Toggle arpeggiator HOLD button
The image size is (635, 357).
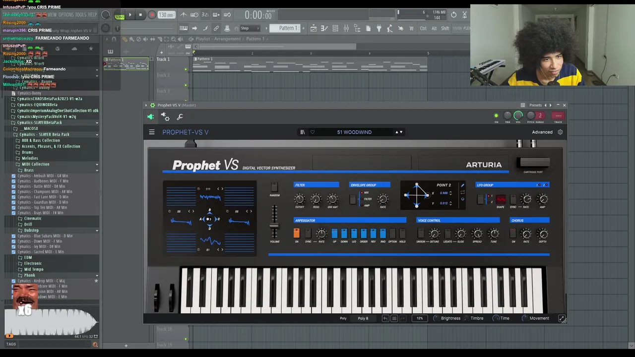[x=402, y=233]
